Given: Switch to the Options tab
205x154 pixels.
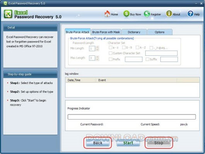Looking at the screenshot, I should click(x=159, y=32).
